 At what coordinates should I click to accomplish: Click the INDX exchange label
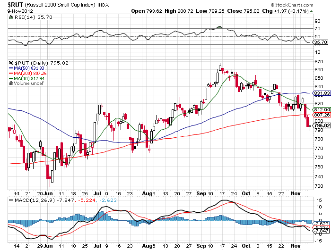[x=103, y=5]
